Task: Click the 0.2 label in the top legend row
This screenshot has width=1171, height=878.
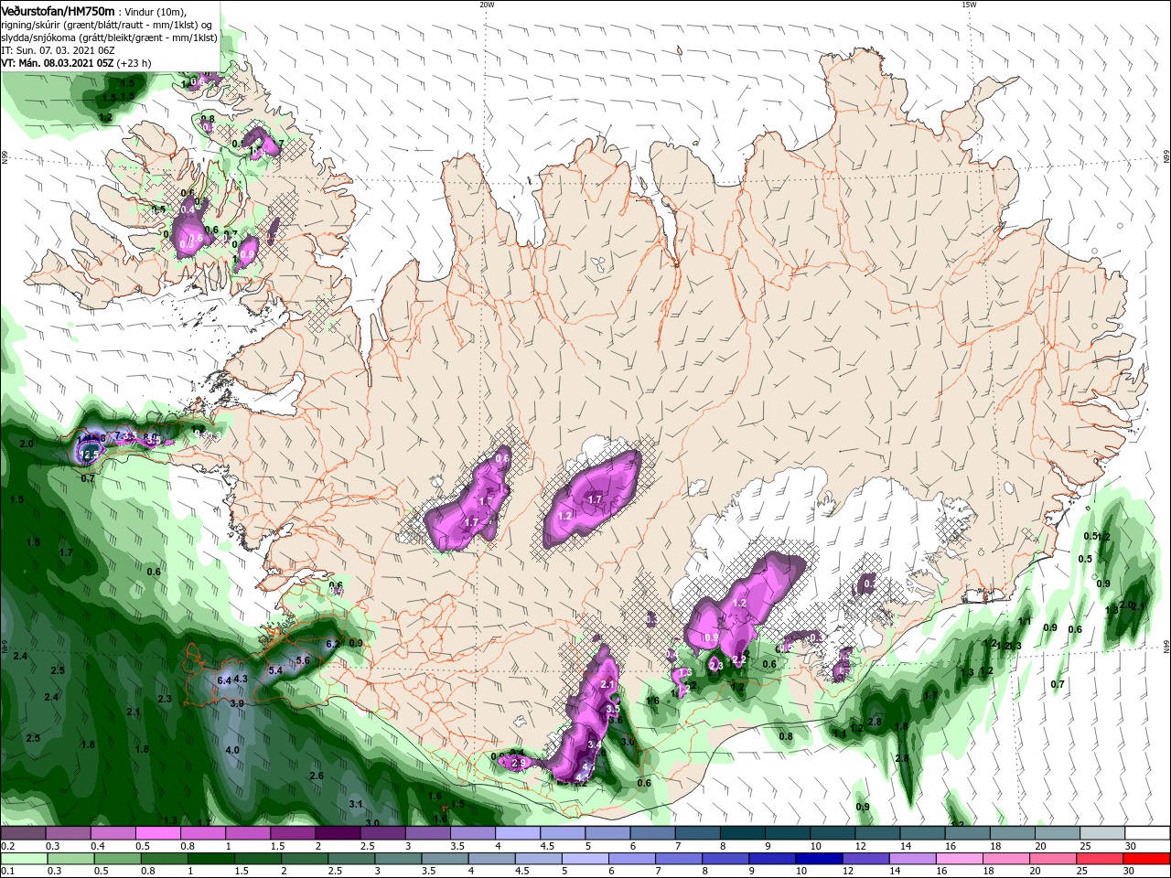Action: (x=7, y=846)
